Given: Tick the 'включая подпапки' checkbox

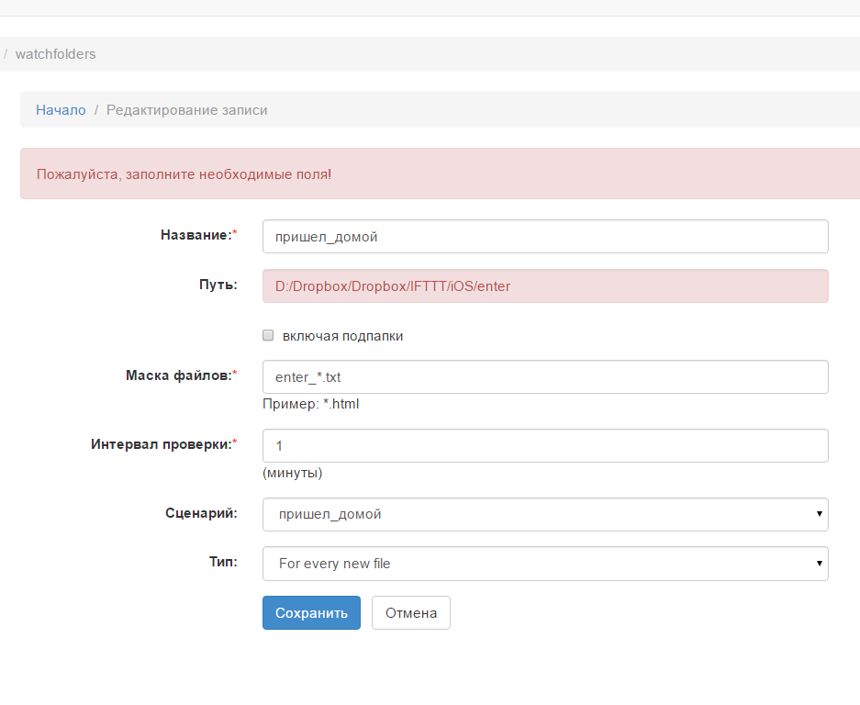Looking at the screenshot, I should (268, 336).
